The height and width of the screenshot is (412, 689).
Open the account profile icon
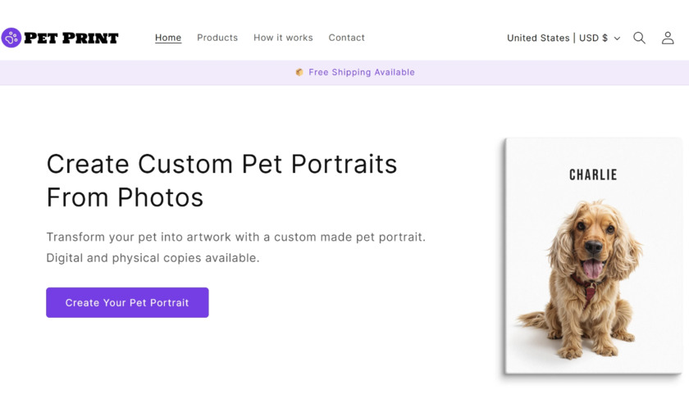click(x=668, y=38)
